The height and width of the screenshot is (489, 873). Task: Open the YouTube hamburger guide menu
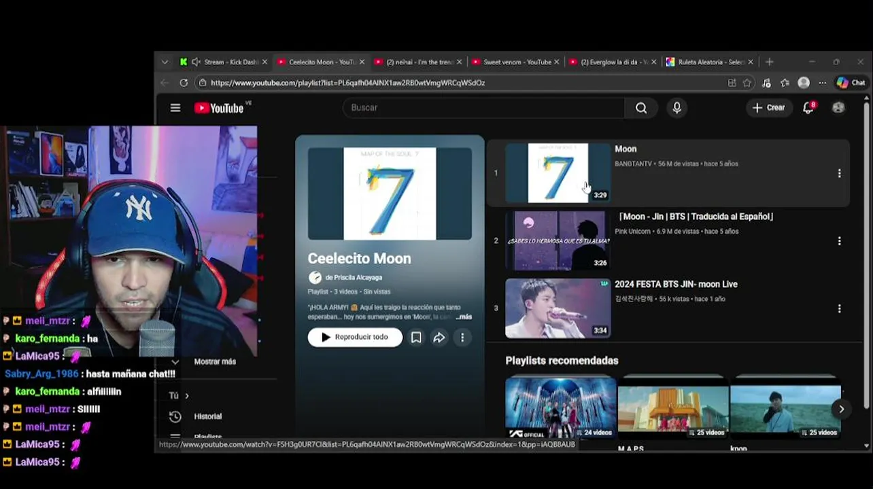tap(175, 108)
